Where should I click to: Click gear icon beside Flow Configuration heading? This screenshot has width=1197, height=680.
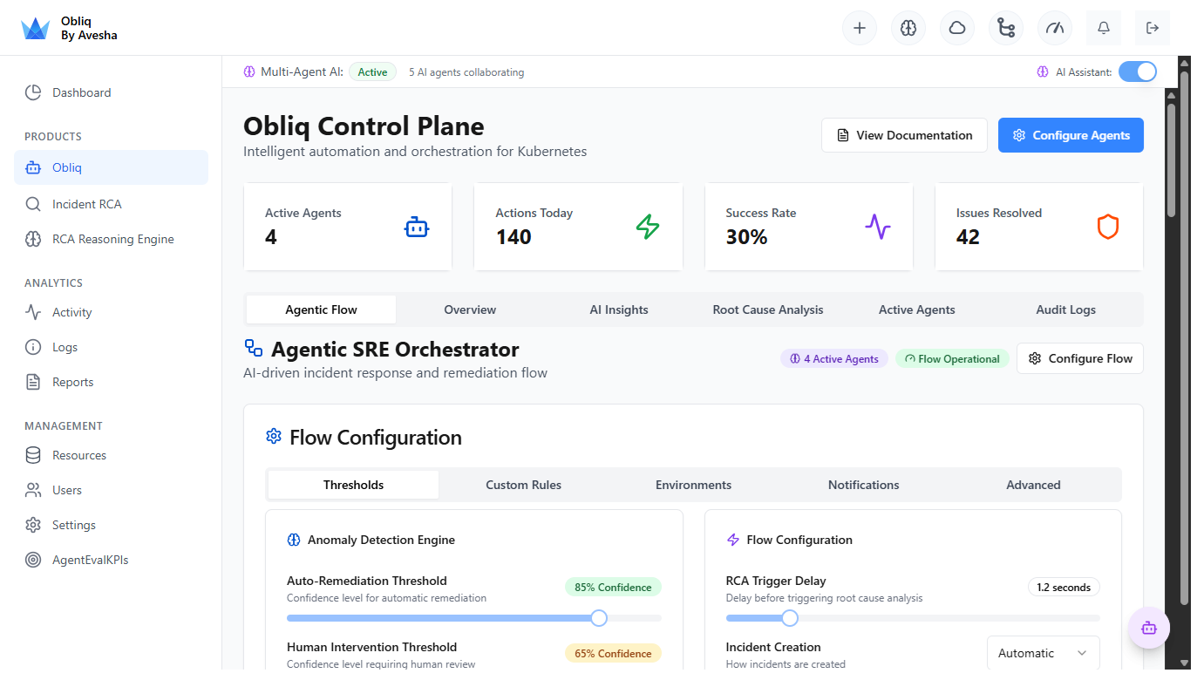pyautogui.click(x=274, y=436)
